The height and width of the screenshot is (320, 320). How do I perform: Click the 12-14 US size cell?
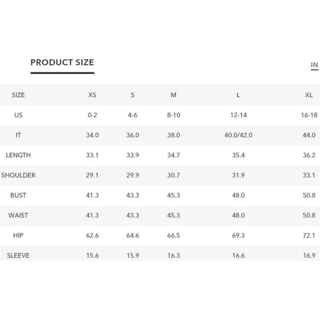238,115
